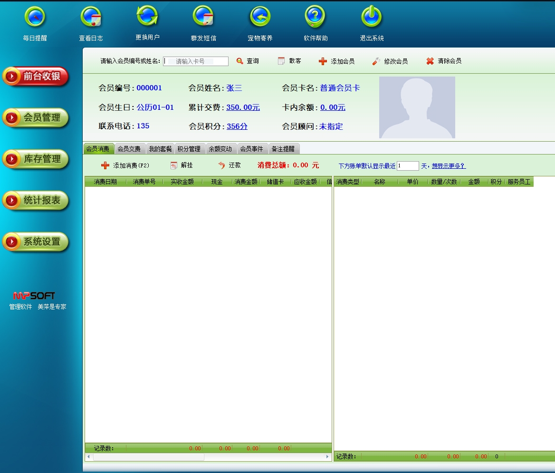Switch to the 会员交费 tab
Viewport: 555px width, 473px height.
129,149
